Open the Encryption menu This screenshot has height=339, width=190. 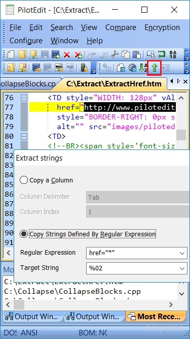162,27
